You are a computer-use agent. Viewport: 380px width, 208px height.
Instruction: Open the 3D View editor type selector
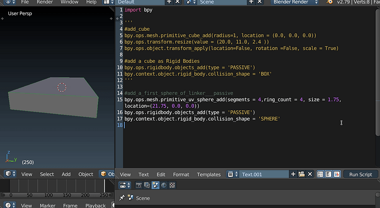(x=10, y=174)
